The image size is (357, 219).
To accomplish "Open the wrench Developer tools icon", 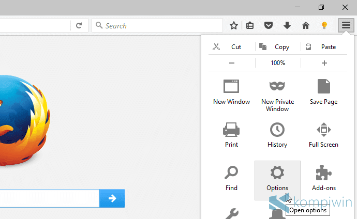I will click(x=231, y=213).
